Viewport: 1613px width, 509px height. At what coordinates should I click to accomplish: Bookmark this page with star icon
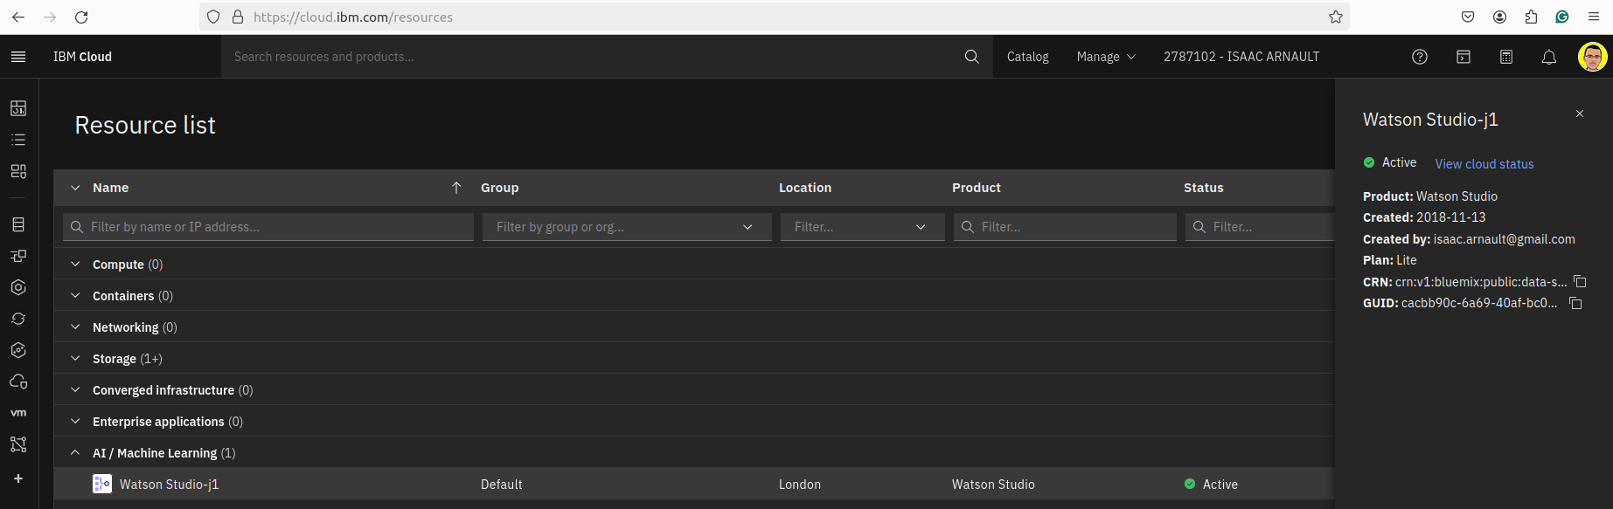[x=1336, y=17]
